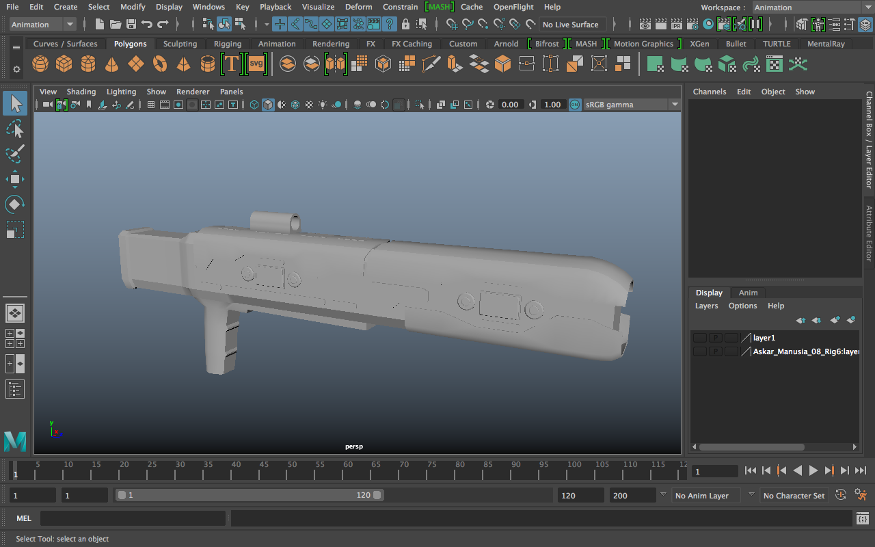Toggle visibility of Askar_Manusia_08_Rig6 layer
Viewport: 875px width, 547px height.
(700, 351)
